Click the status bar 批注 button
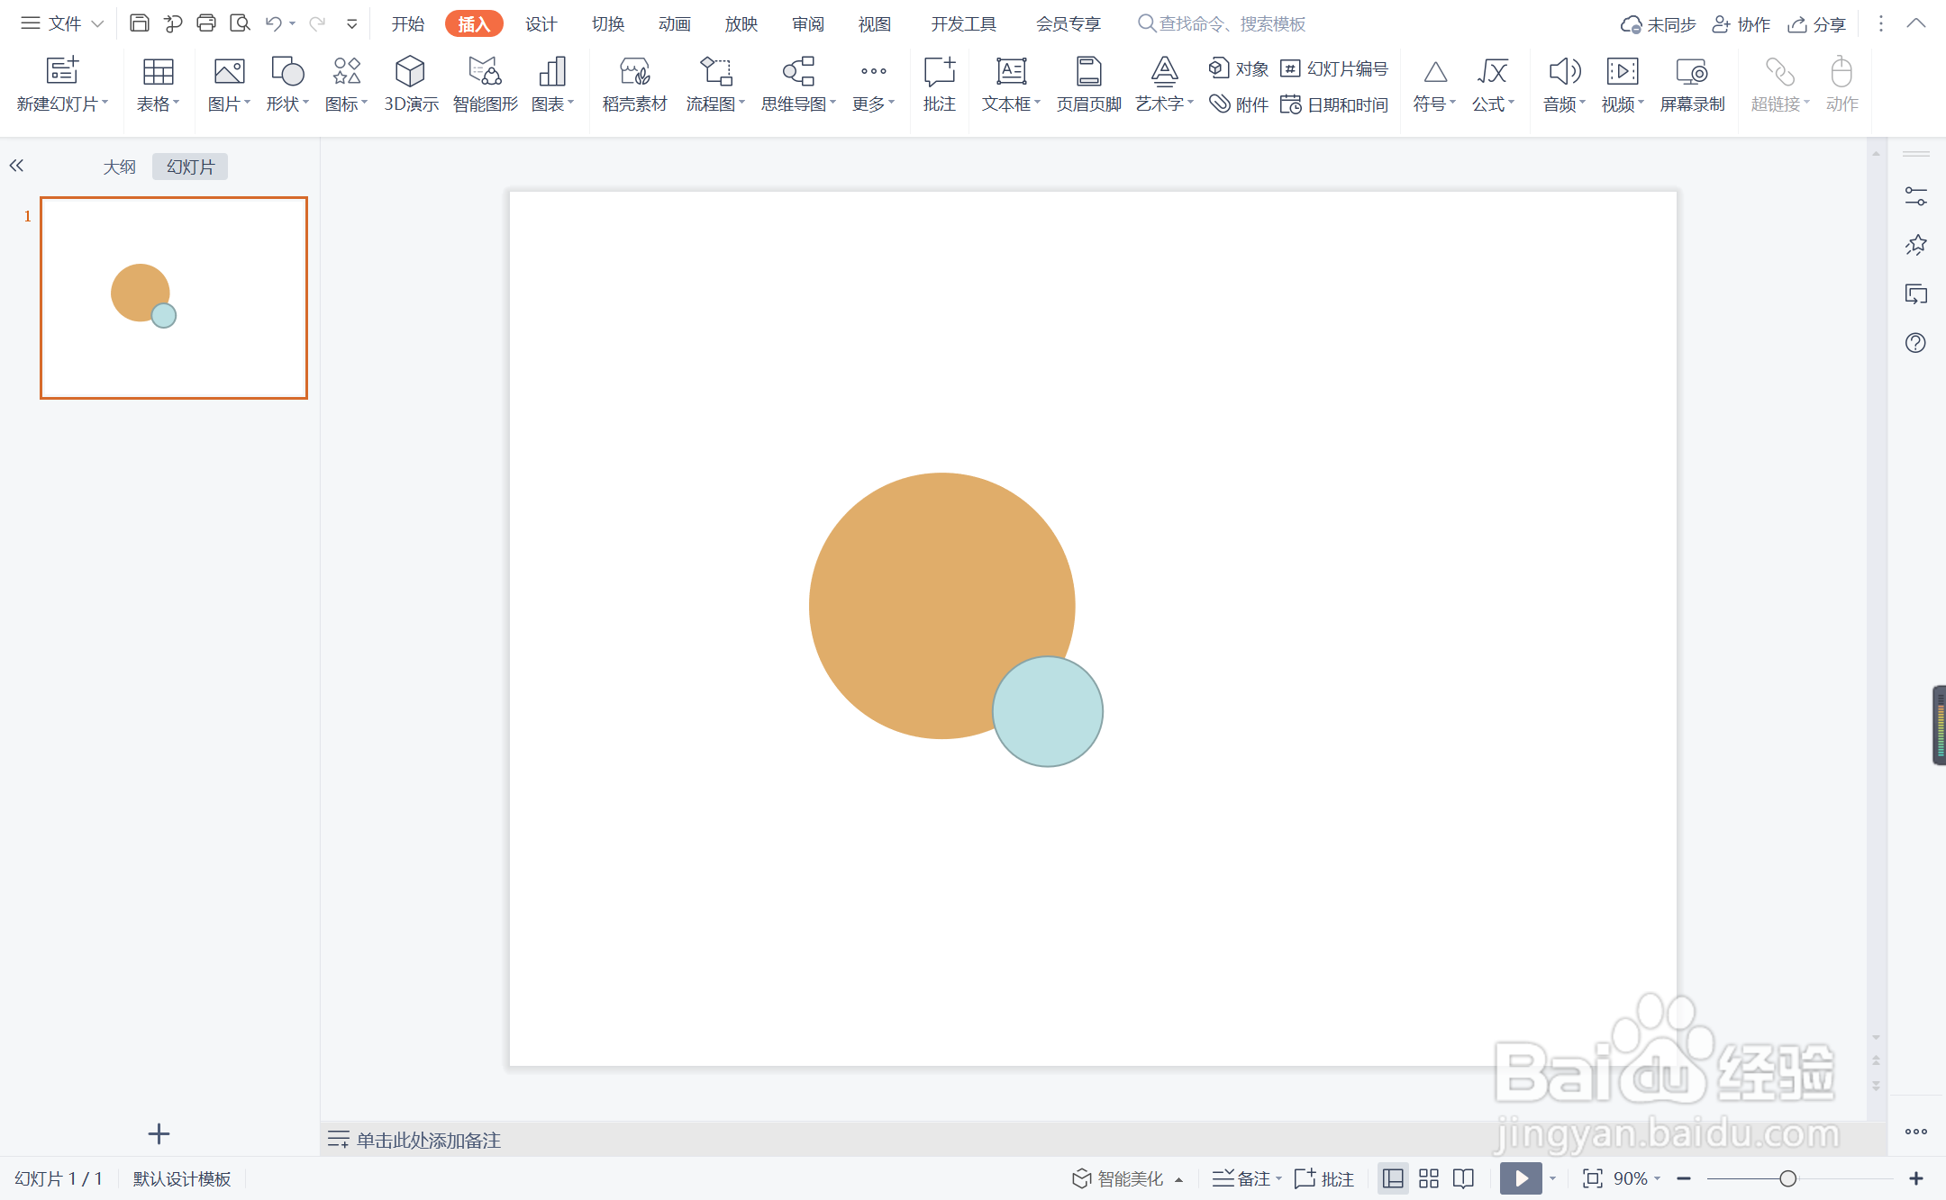1946x1200 pixels. pos(1323,1178)
